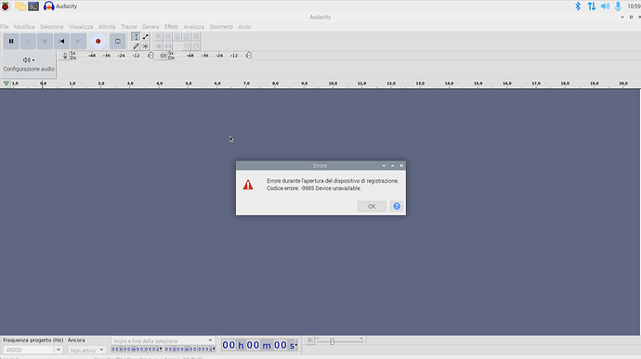
Task: Click the Zoom In magnifier icon
Action: tap(159, 37)
